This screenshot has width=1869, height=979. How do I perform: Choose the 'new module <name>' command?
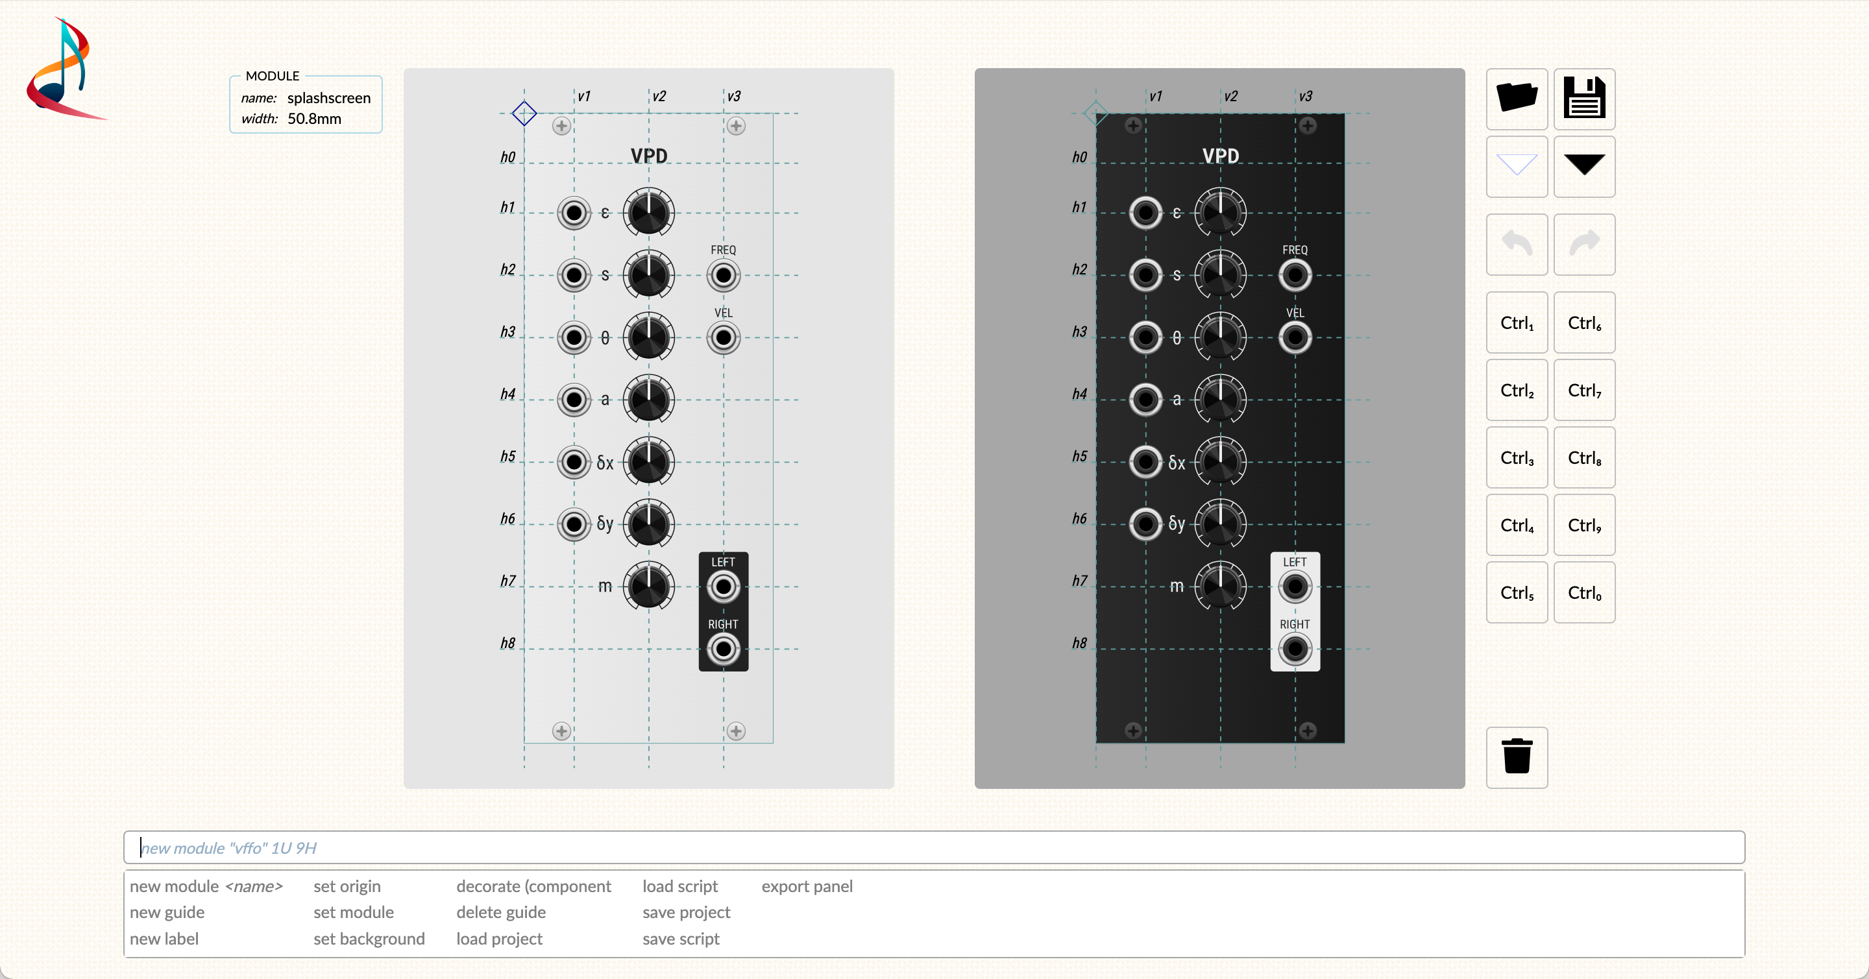pos(206,886)
